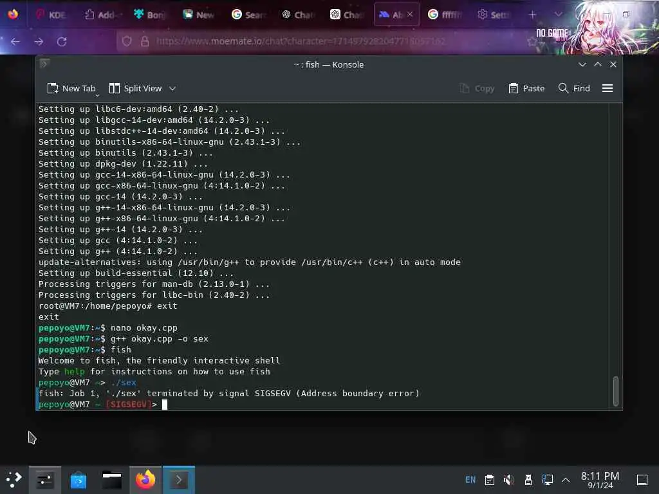Switch to the ffffff Google tab
The width and height of the screenshot is (659, 494).
pyautogui.click(x=445, y=15)
